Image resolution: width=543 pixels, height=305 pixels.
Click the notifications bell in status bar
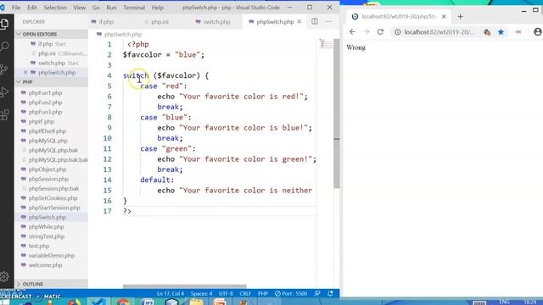tap(330, 294)
